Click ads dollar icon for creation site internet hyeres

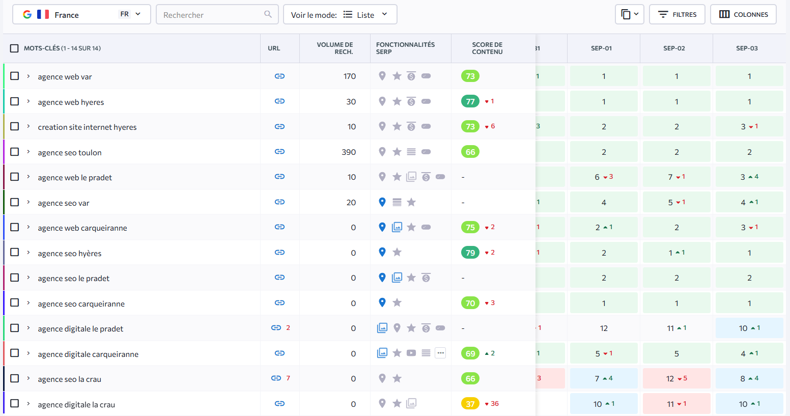411,126
